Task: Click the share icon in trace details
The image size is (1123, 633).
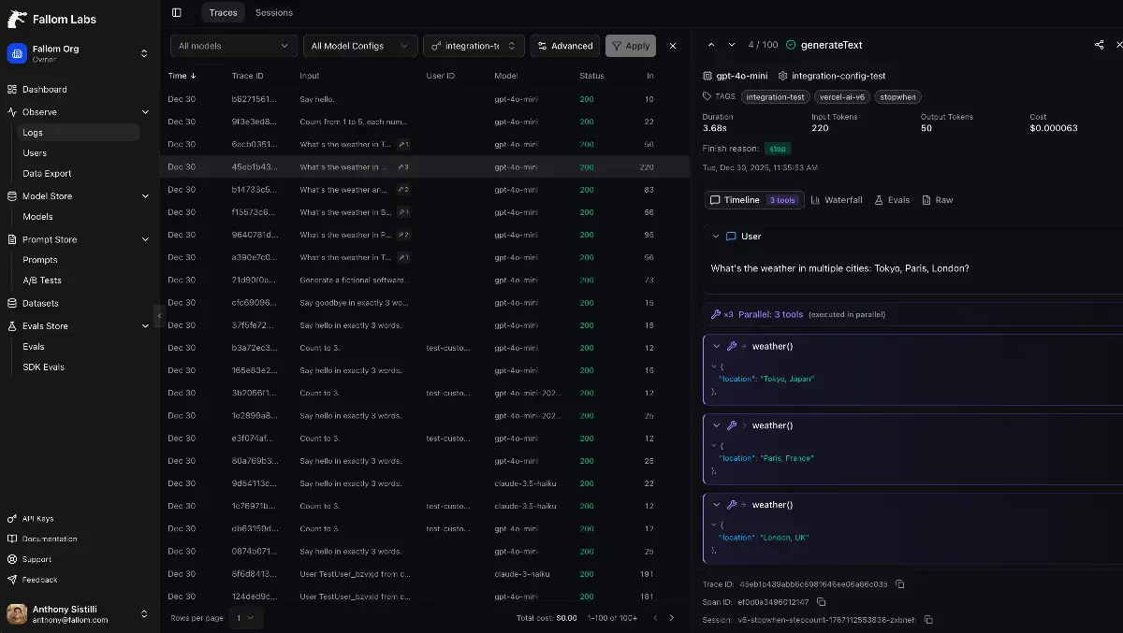Action: (1099, 44)
